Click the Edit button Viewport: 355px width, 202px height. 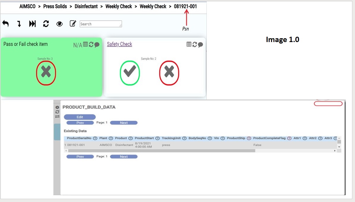[x=80, y=117]
